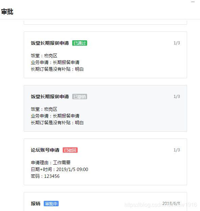
Task: Click 1/3 date on 已撤销 card
Action: pos(177,97)
